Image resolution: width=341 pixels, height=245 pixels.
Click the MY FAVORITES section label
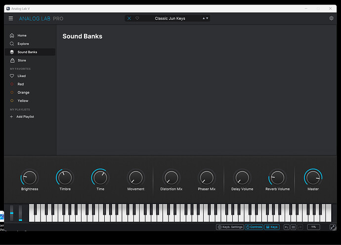20,69
